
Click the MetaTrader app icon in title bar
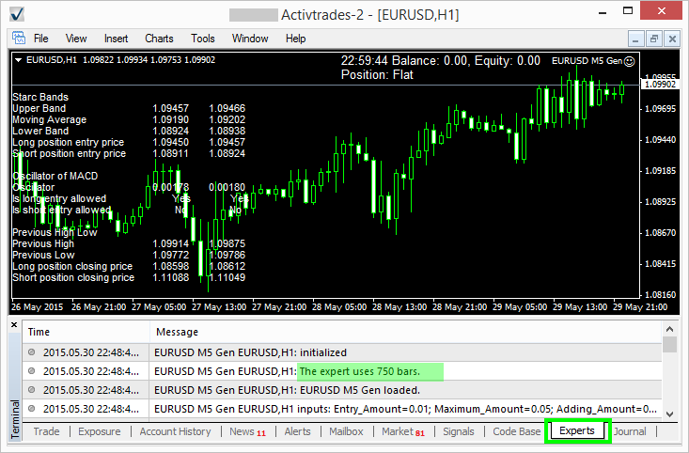[16, 14]
